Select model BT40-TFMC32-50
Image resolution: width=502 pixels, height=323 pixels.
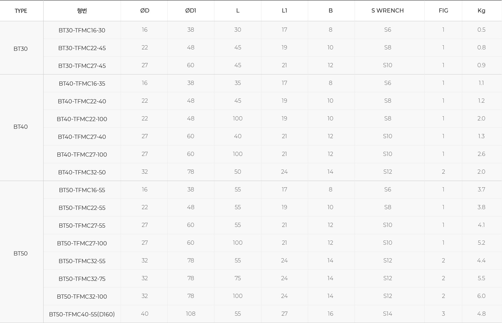[82, 172]
